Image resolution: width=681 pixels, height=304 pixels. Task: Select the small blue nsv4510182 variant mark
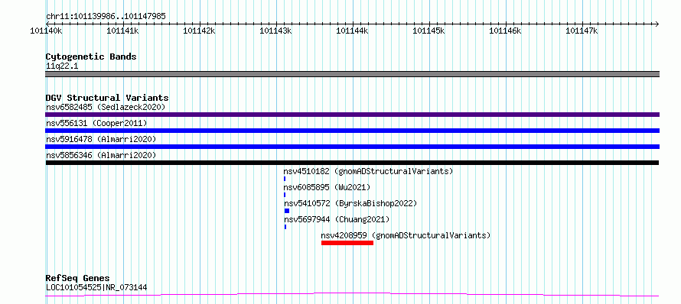click(x=285, y=179)
